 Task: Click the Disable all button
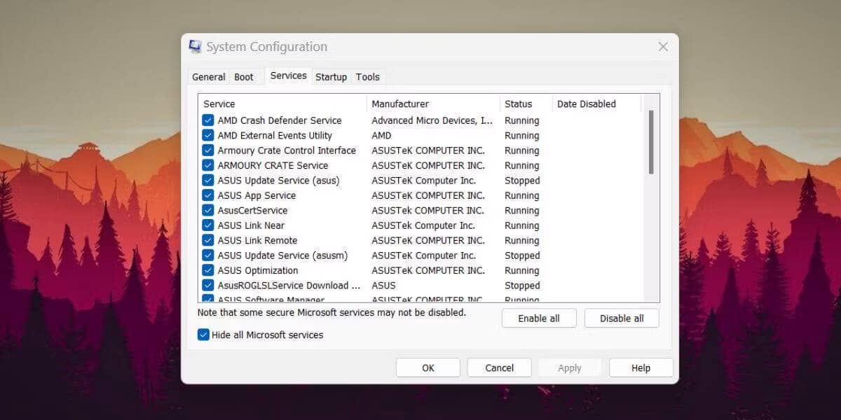622,318
